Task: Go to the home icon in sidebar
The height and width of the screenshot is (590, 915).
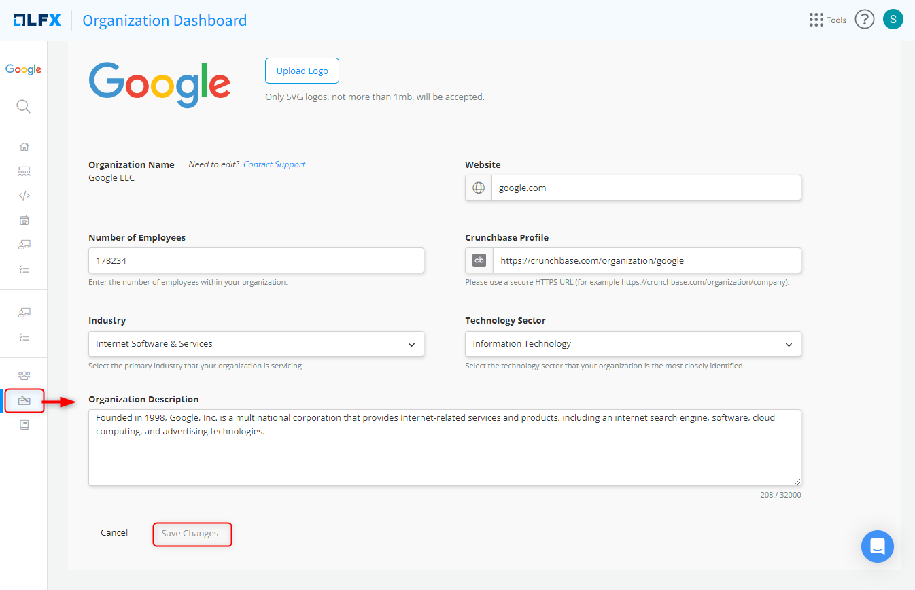Action: 24,147
